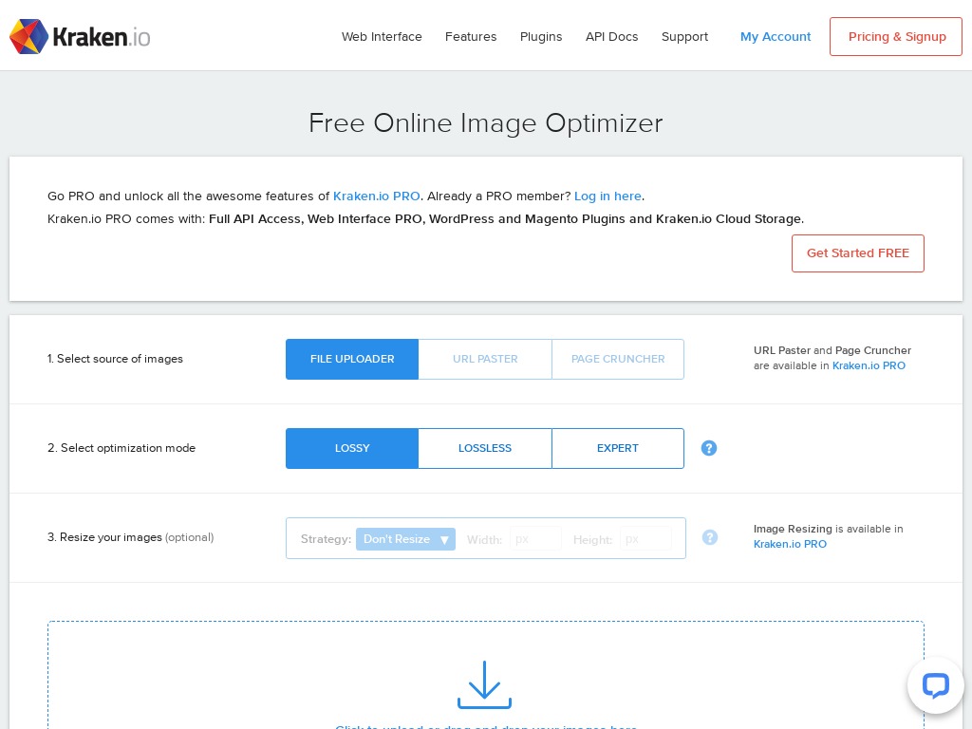This screenshot has width=972, height=729.
Task: Select the URL Paster source
Action: [x=485, y=359]
